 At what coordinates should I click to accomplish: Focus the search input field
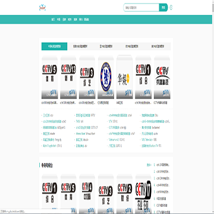coord(141,8)
